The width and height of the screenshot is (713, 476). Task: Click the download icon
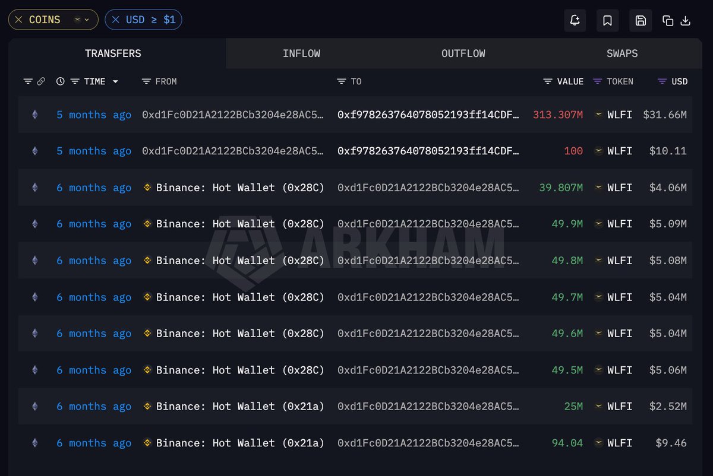pyautogui.click(x=685, y=21)
